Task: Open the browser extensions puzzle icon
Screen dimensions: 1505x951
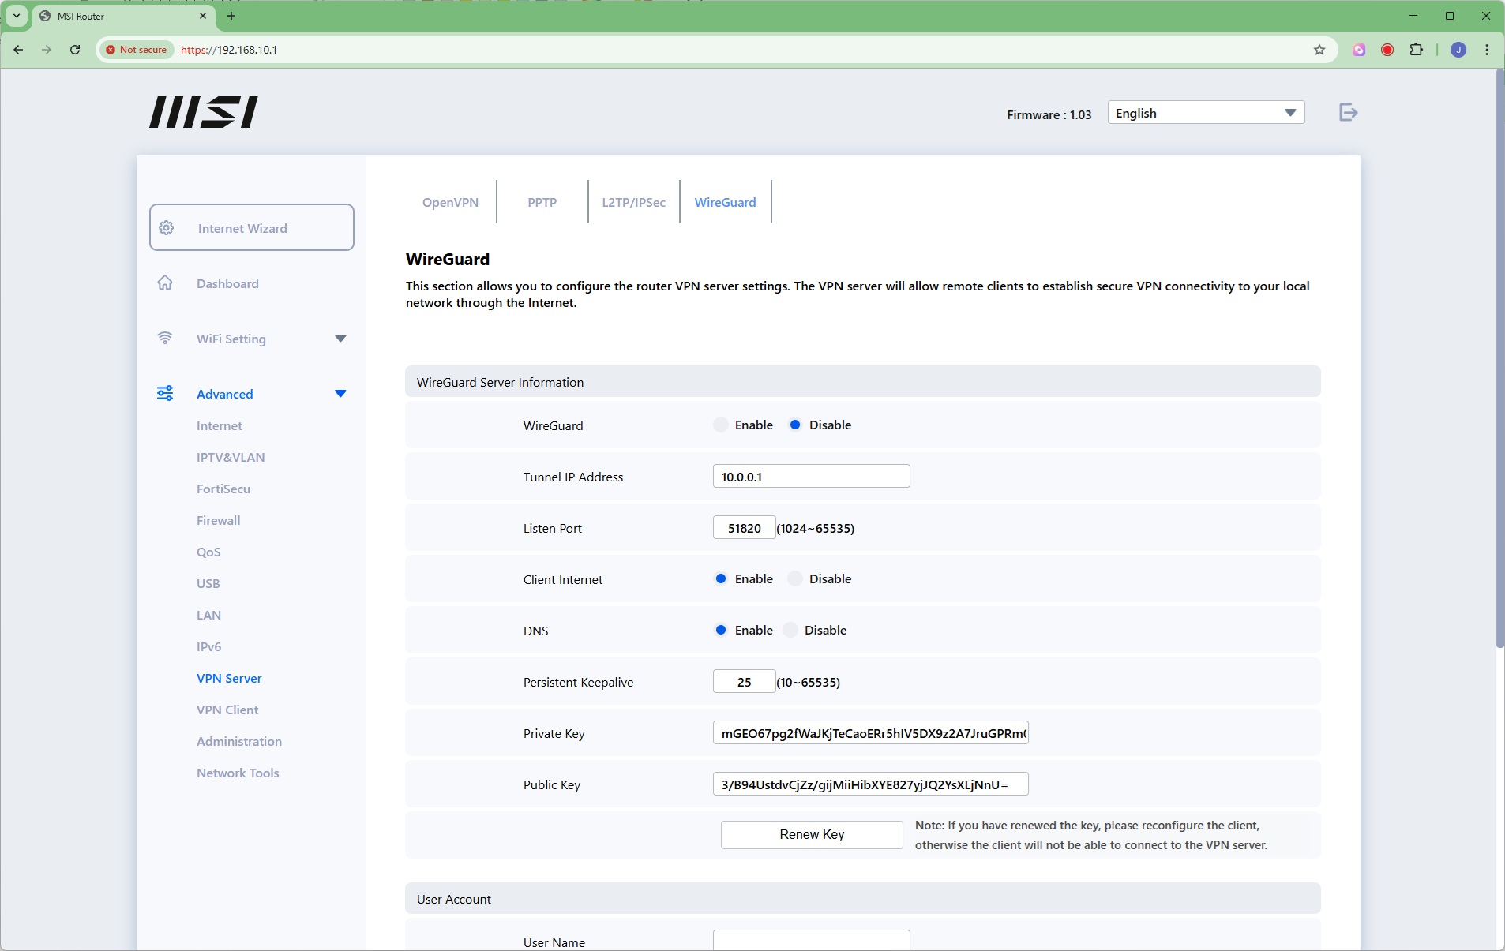Action: tap(1416, 50)
